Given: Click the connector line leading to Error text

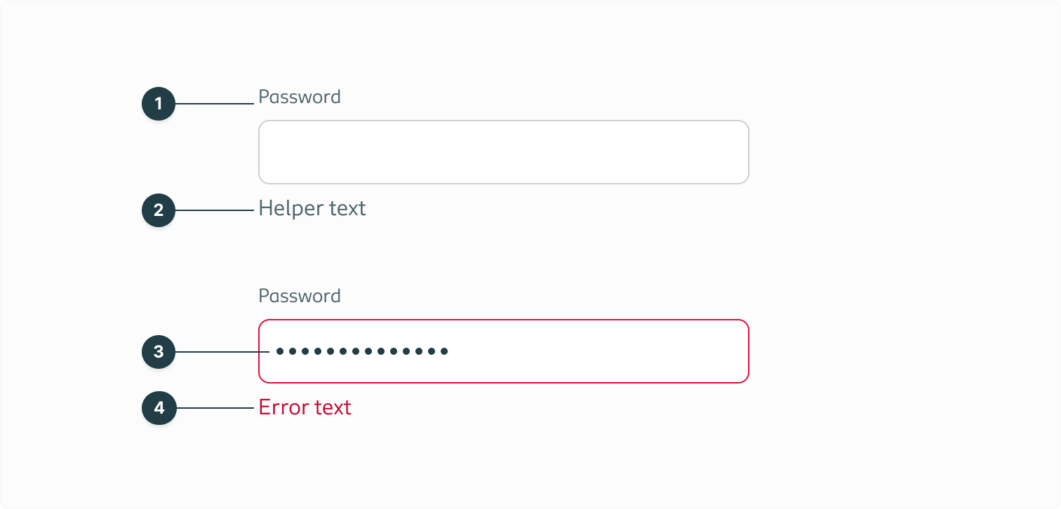Looking at the screenshot, I should click(214, 408).
